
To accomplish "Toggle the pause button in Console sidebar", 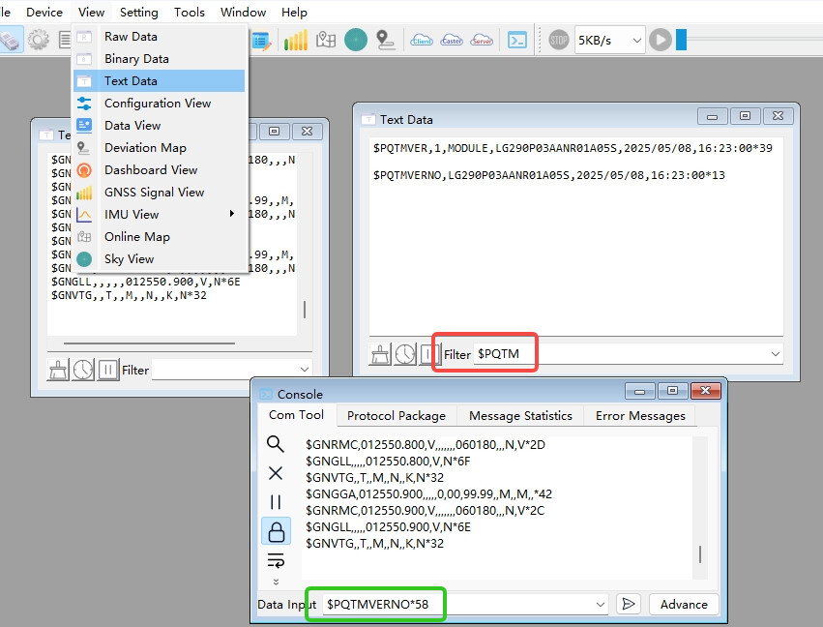I will 276,502.
